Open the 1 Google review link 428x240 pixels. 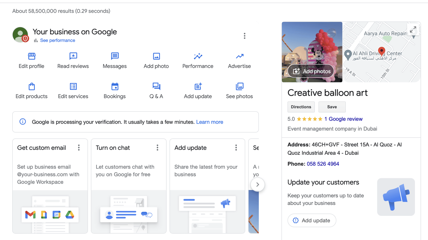343,119
